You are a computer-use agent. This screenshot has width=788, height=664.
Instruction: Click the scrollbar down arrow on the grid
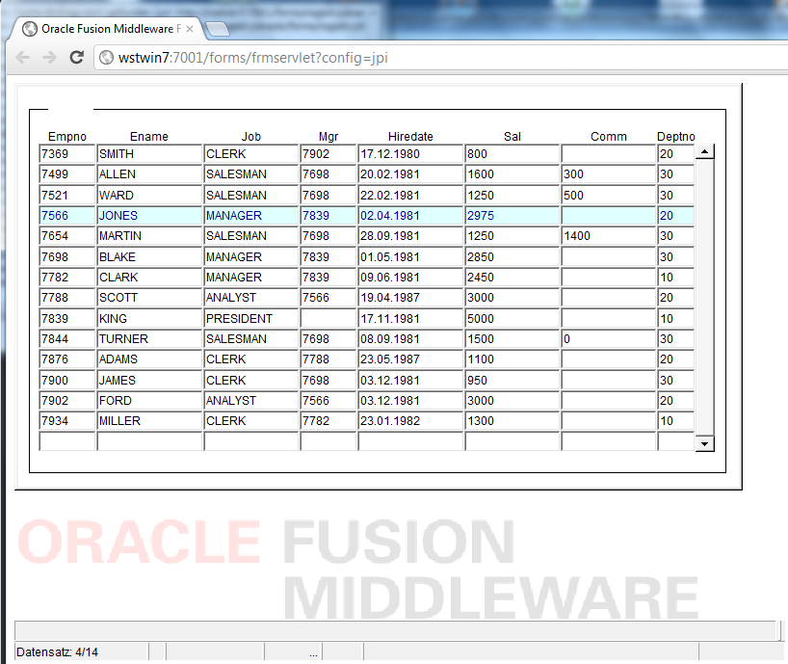coord(705,442)
